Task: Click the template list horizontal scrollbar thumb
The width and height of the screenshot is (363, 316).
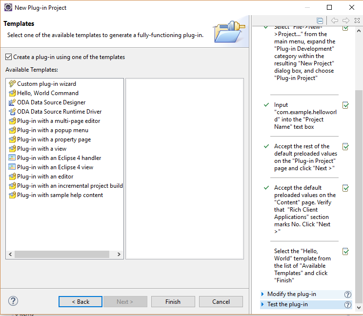Action: pos(62,254)
